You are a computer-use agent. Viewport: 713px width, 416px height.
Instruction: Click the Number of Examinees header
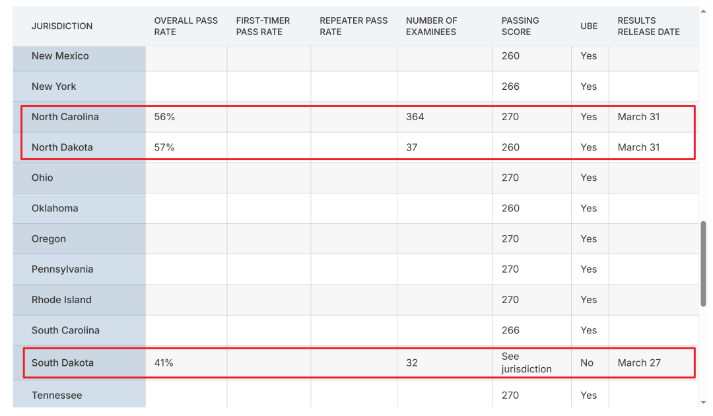(x=431, y=26)
